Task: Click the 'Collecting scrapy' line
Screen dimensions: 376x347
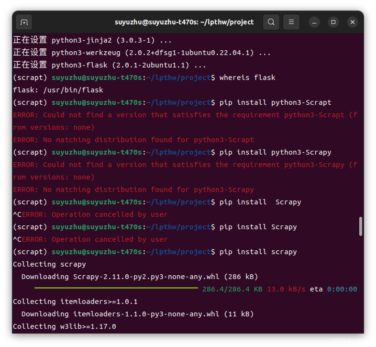Action: [49, 264]
